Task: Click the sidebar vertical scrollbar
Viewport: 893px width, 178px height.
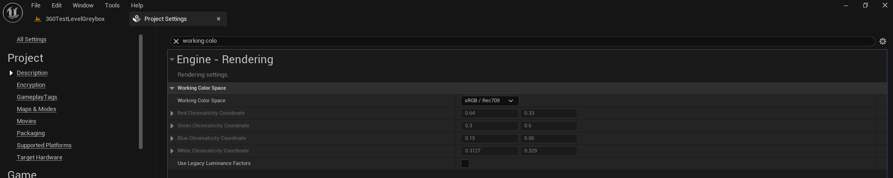Action: 141,92
